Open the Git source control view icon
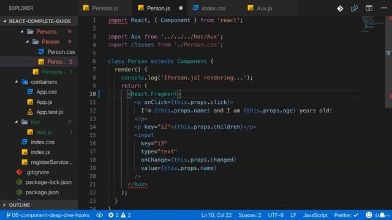The width and height of the screenshot is (392, 220). (x=340, y=9)
